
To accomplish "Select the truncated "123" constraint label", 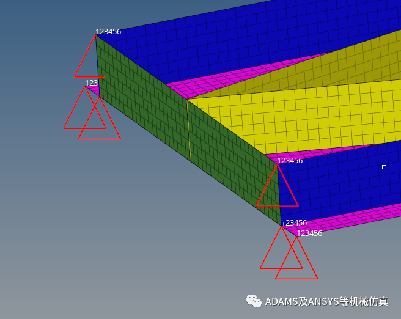I will (92, 83).
